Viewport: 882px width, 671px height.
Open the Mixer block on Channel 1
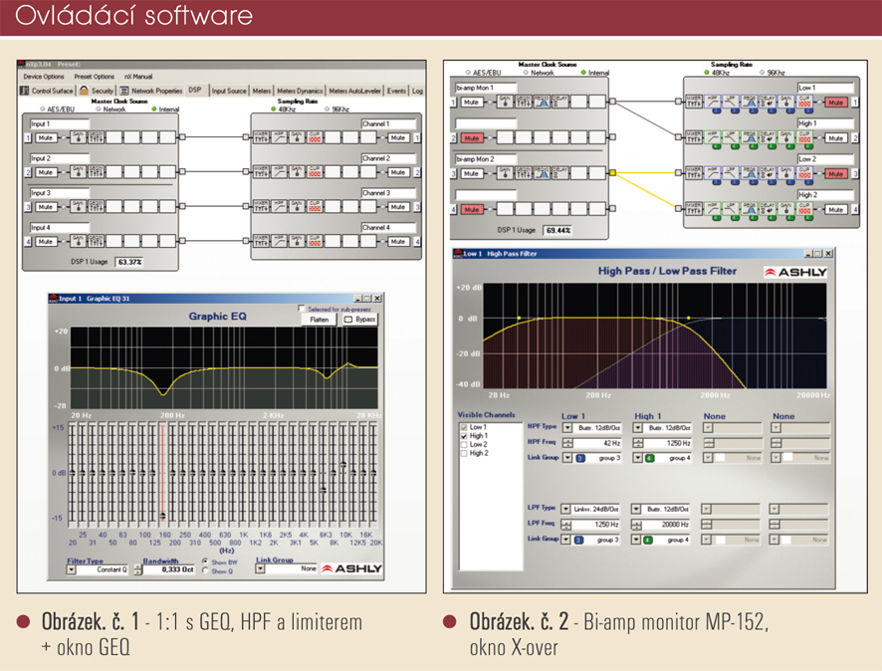261,137
